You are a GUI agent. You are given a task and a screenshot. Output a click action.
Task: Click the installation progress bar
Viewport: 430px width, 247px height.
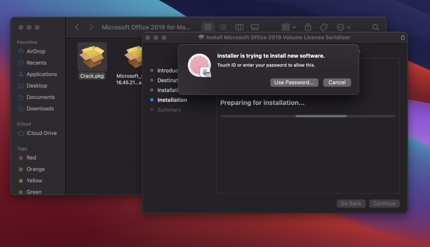308,116
